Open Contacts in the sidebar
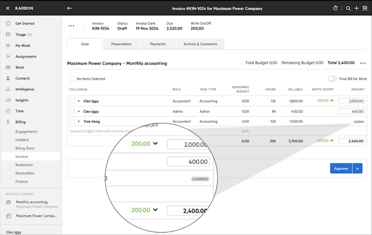This screenshot has height=235, width=372. coord(23,78)
